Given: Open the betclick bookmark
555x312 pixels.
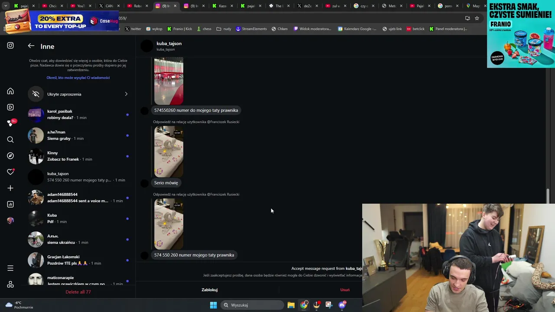Looking at the screenshot, I should point(415,29).
